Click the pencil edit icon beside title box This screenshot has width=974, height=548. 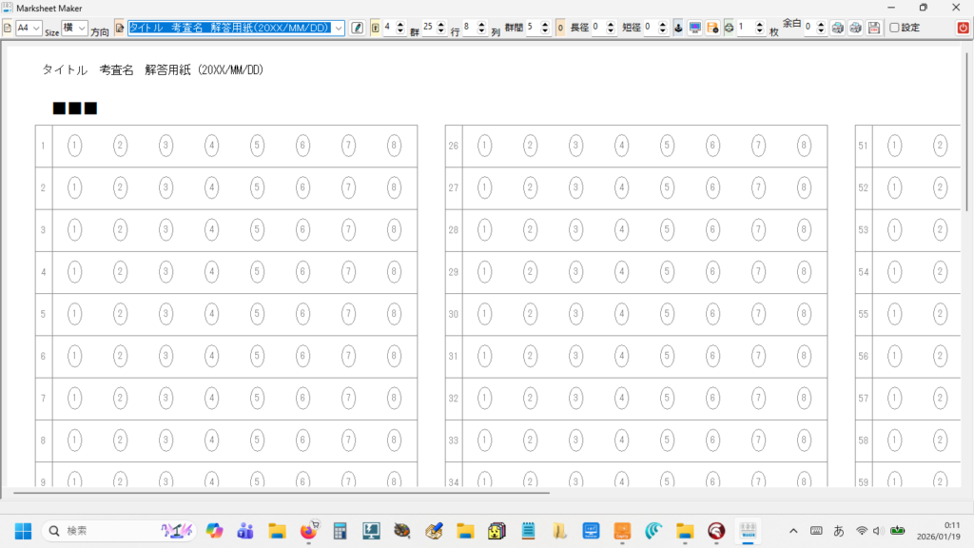tap(357, 28)
